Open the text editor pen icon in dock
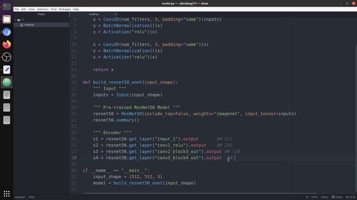The height and width of the screenshot is (200, 357). coord(7,69)
